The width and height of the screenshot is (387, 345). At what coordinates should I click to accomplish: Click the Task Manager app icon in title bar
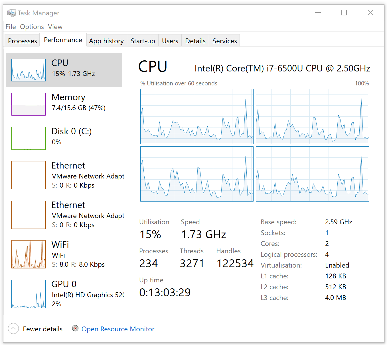pyautogui.click(x=11, y=13)
